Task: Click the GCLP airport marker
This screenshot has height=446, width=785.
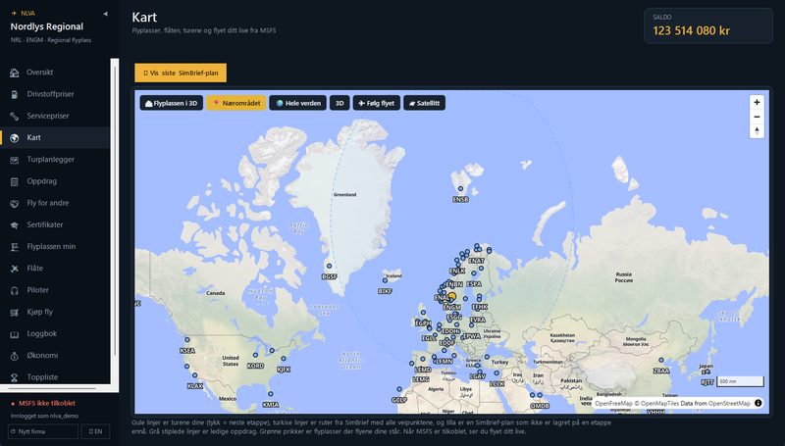Action: [x=399, y=389]
